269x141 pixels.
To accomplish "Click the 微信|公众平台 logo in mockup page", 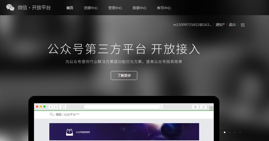I will coord(64,115).
